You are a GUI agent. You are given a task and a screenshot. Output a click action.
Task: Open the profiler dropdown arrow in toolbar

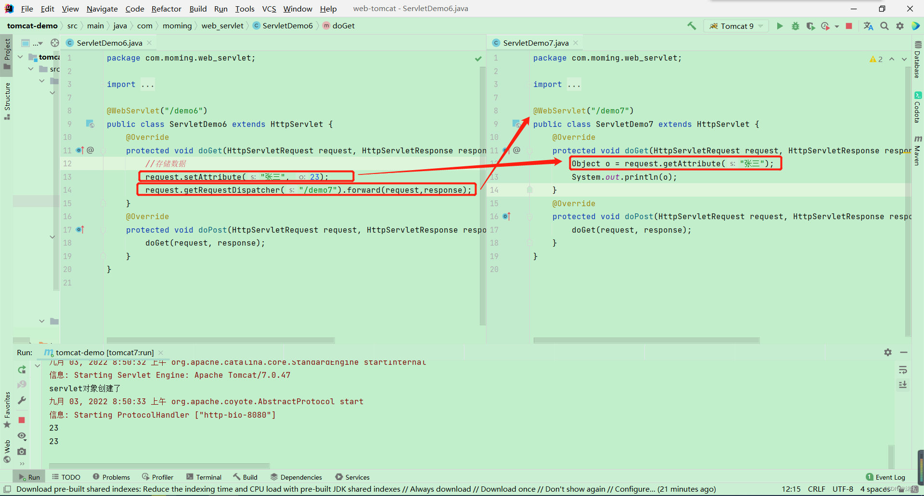click(x=836, y=26)
